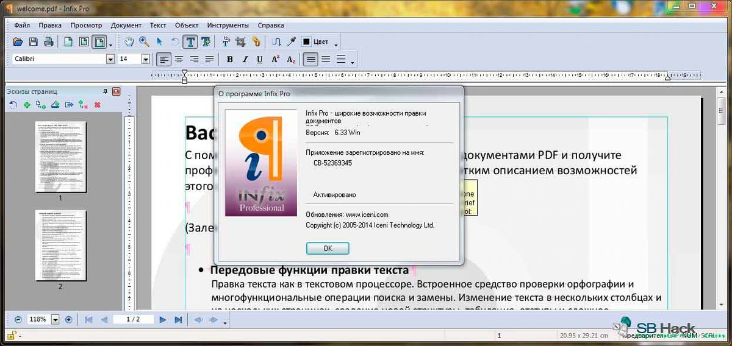This screenshot has height=346, width=732.
Task: Select the Text Plus tool
Action: pyautogui.click(x=206, y=42)
